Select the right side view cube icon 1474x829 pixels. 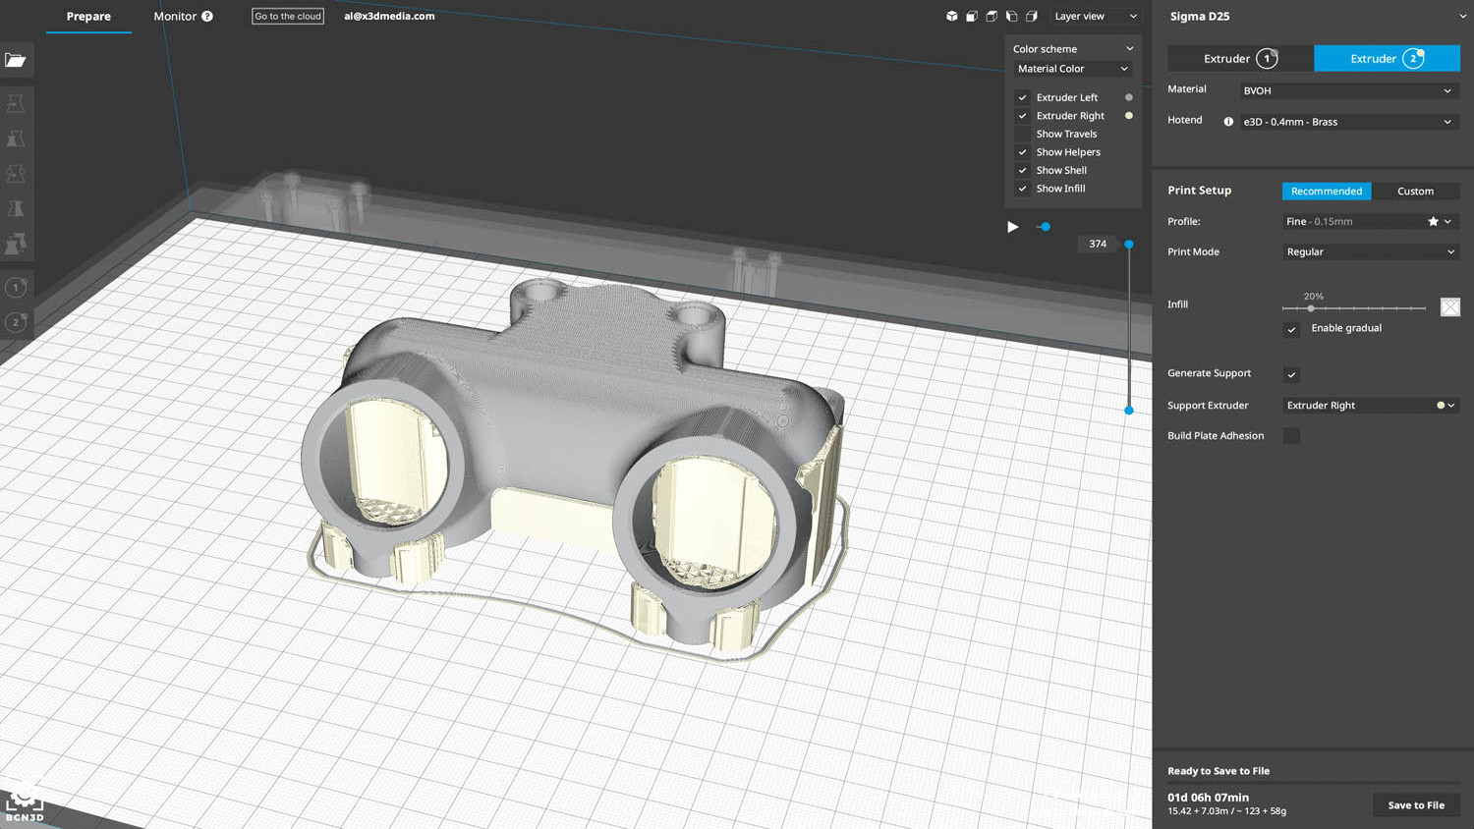1032,17
